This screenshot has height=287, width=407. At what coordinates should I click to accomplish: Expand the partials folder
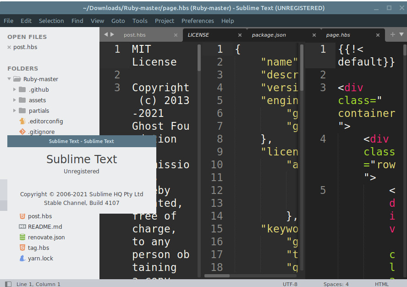coord(15,110)
